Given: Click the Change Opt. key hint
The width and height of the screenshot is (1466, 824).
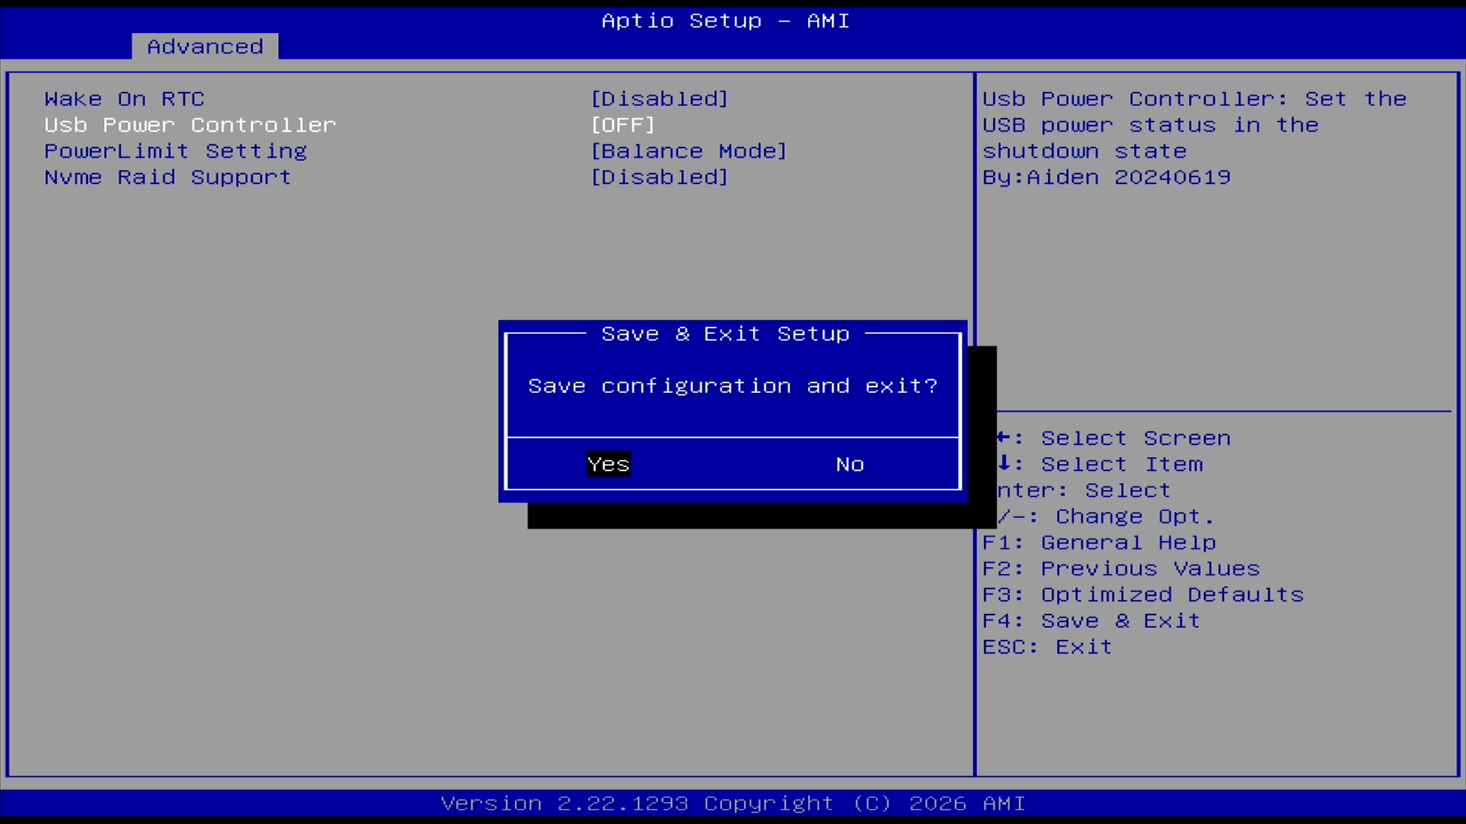Looking at the screenshot, I should coord(1106,517).
